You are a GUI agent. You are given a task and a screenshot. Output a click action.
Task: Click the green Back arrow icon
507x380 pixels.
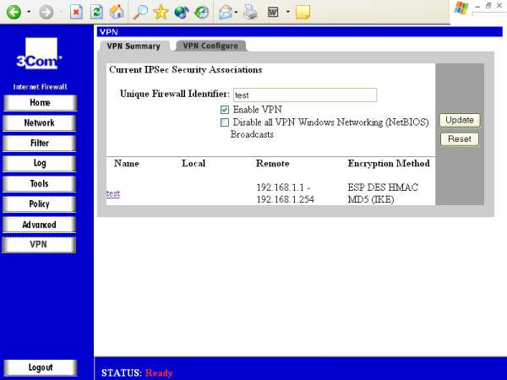[x=14, y=13]
